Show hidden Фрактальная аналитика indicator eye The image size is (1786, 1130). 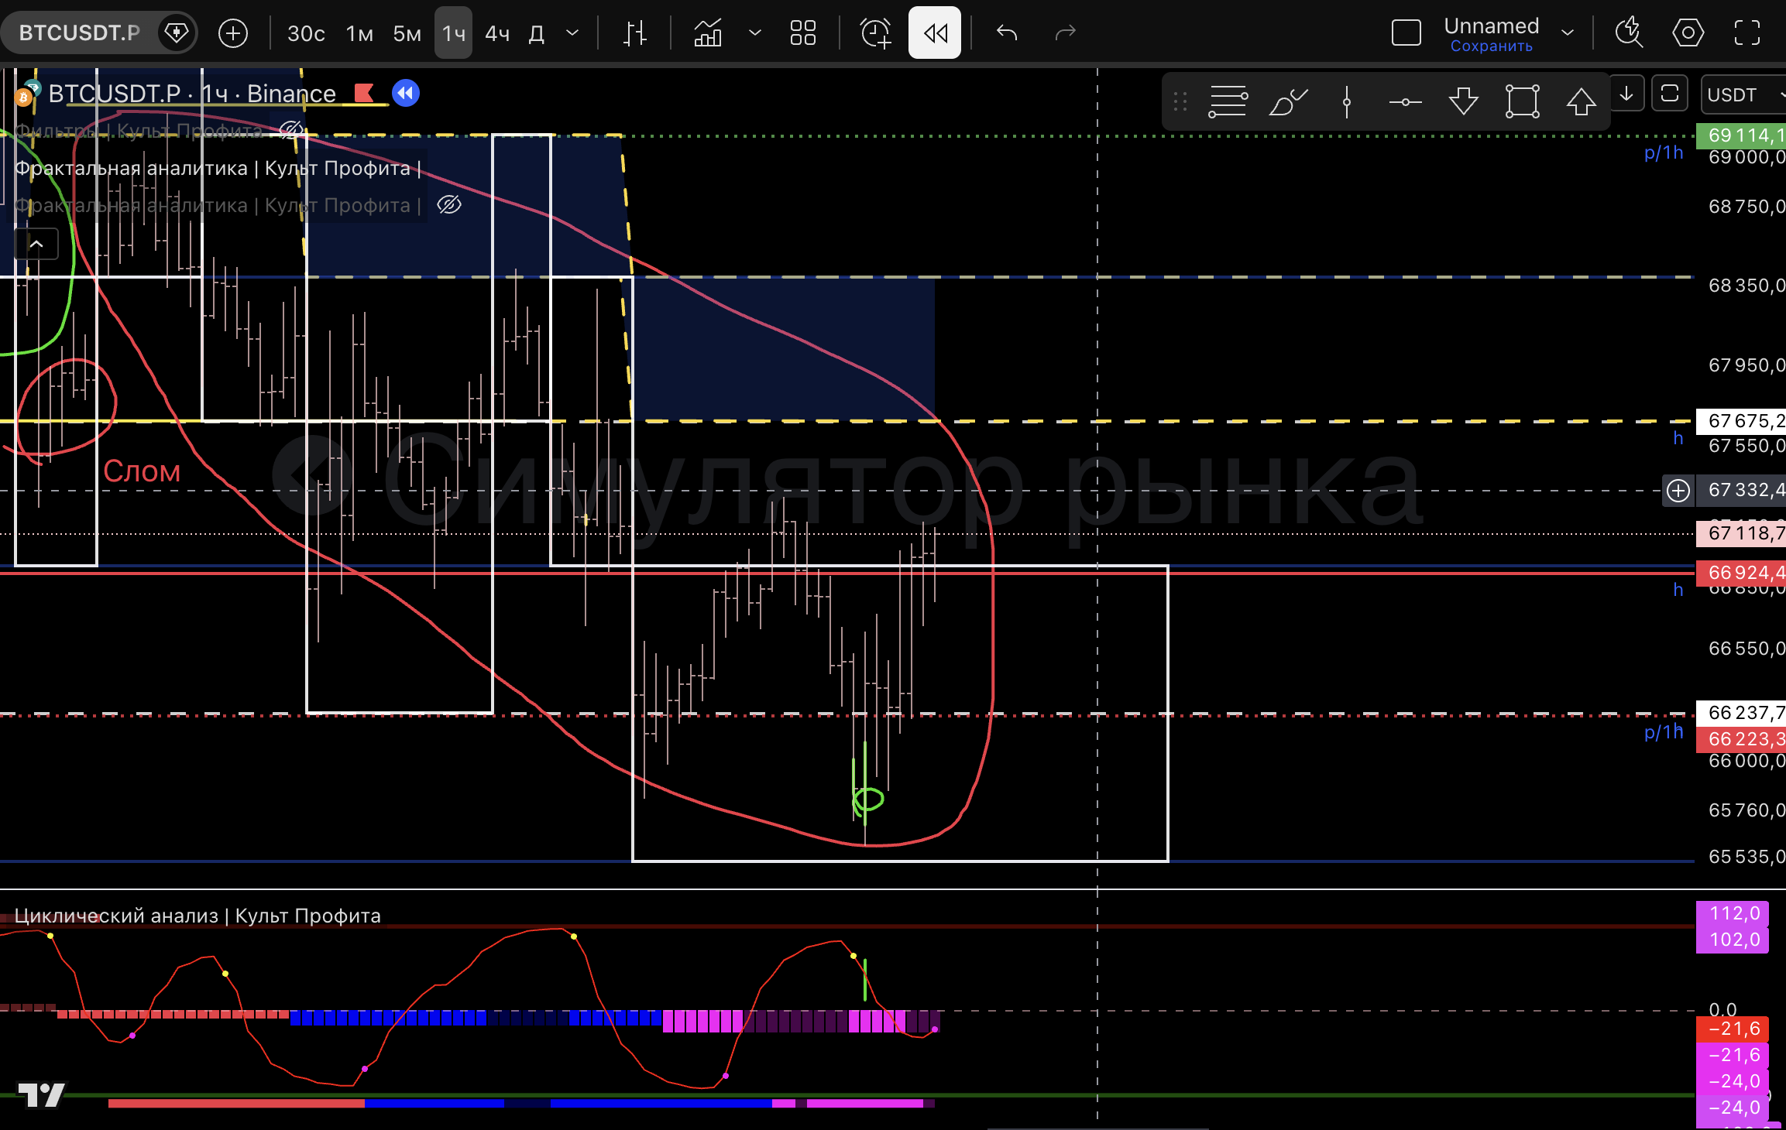coord(449,205)
